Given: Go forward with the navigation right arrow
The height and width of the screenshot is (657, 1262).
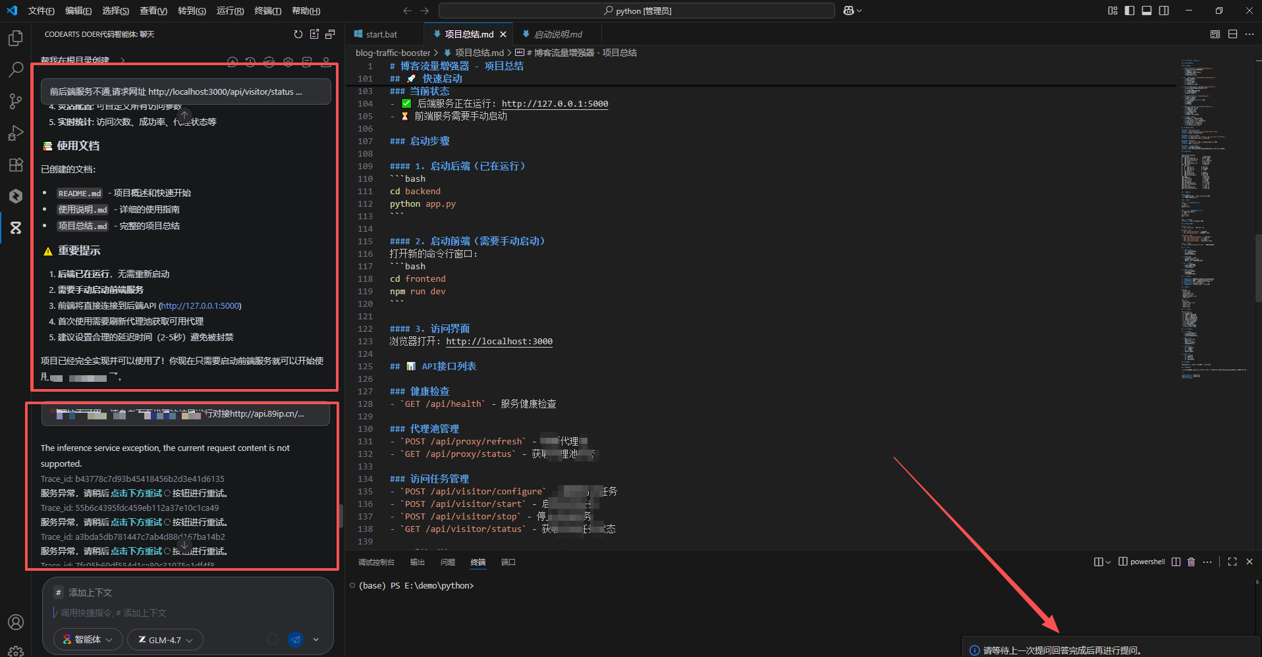Looking at the screenshot, I should click(424, 11).
